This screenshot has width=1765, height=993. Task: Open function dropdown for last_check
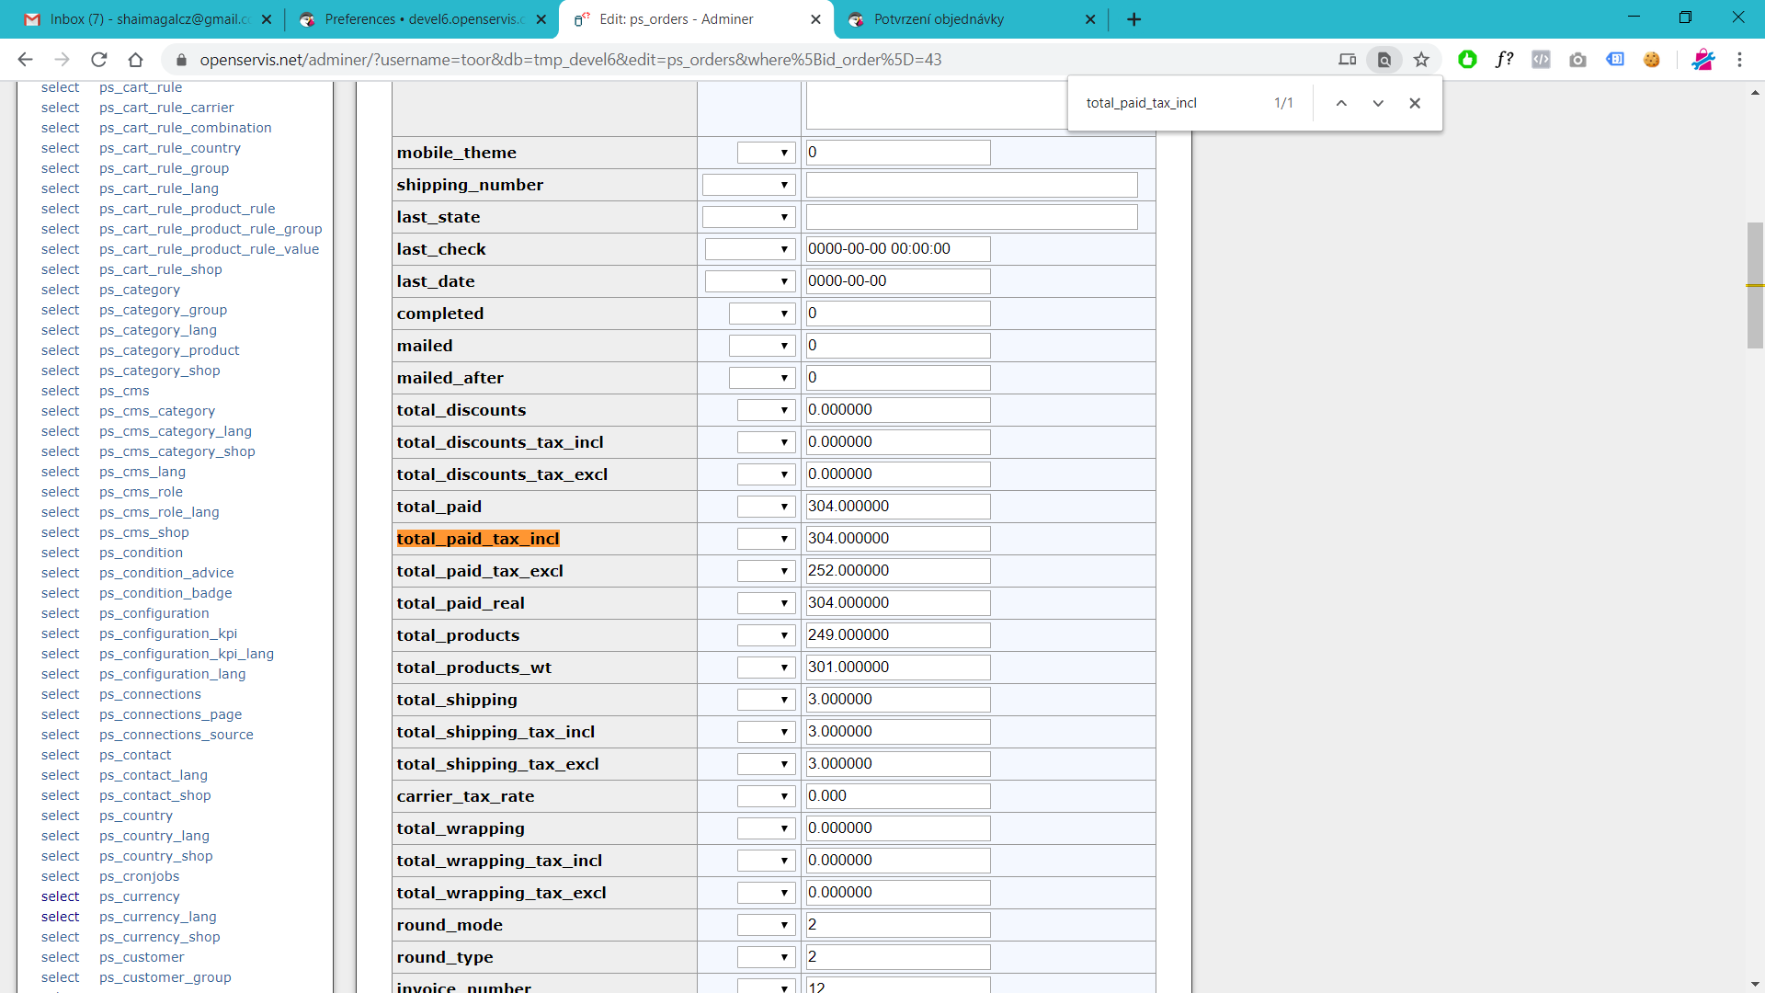[750, 249]
